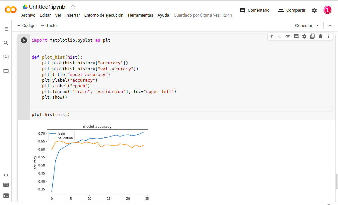Open the table of contents panel
The width and height of the screenshot is (338, 205).
(x=6, y=29)
